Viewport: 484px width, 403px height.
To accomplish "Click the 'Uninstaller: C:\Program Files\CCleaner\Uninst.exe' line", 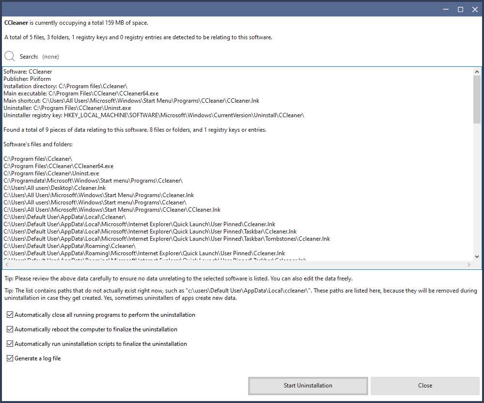I will coord(67,108).
